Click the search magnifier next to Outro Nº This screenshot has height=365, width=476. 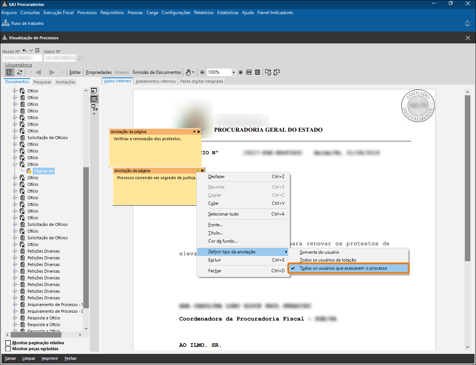(x=81, y=58)
